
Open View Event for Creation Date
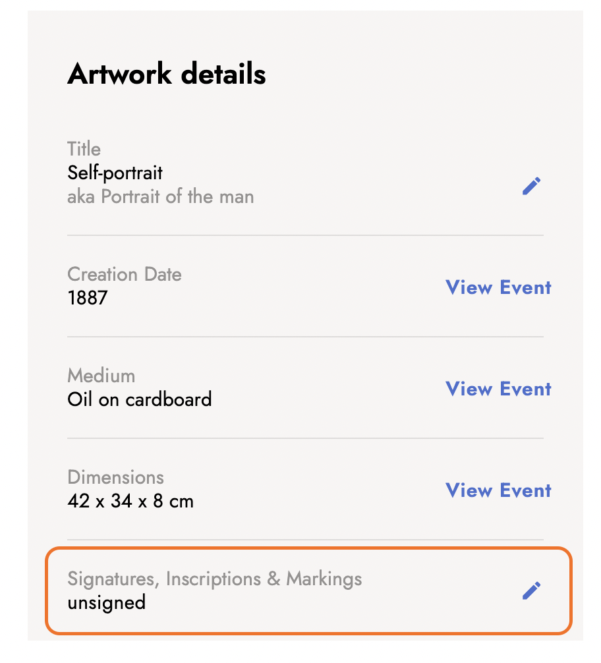pos(498,287)
